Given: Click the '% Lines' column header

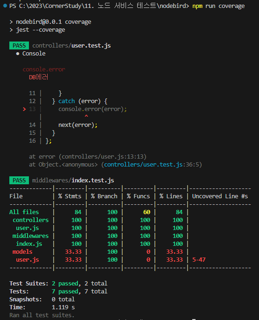Looking at the screenshot, I should (171, 196).
